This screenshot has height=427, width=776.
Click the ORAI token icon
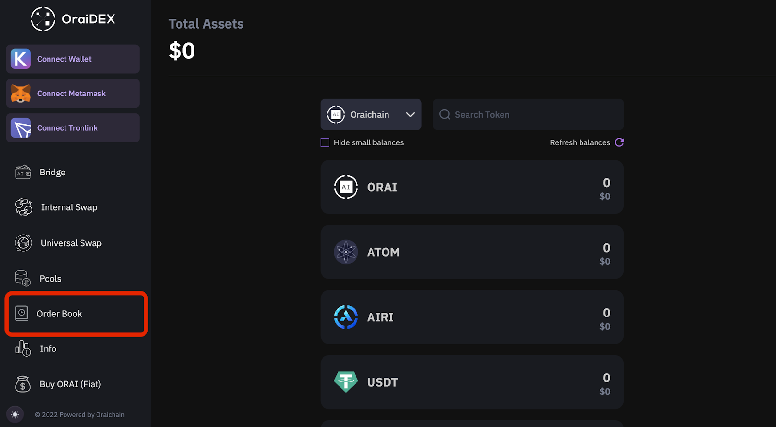point(346,187)
